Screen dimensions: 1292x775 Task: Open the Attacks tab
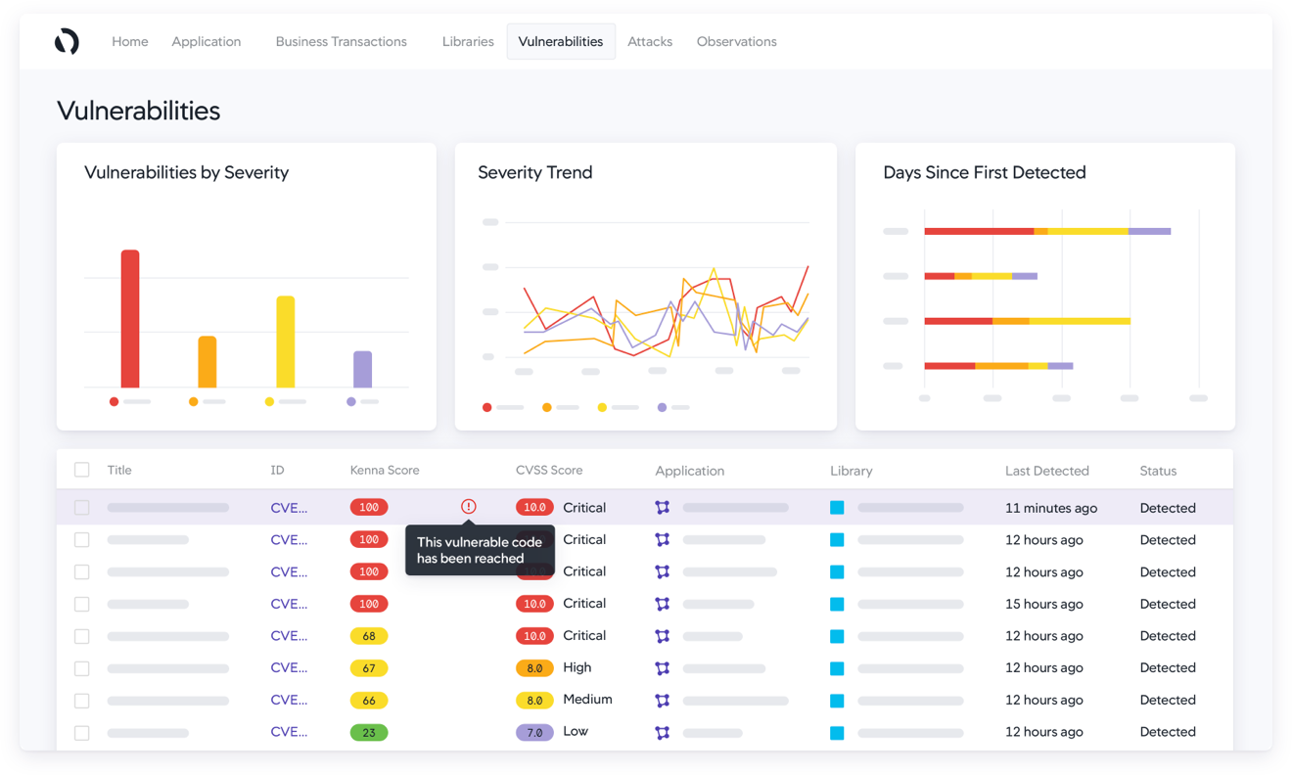coord(650,41)
